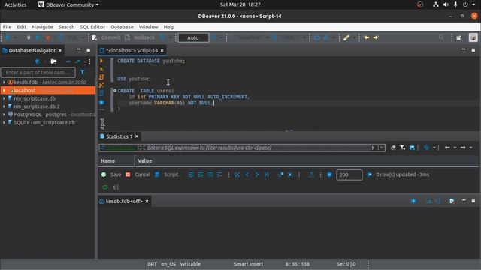Click the export data icon in results toolbar
The width and height of the screenshot is (481, 270).
click(x=311, y=175)
